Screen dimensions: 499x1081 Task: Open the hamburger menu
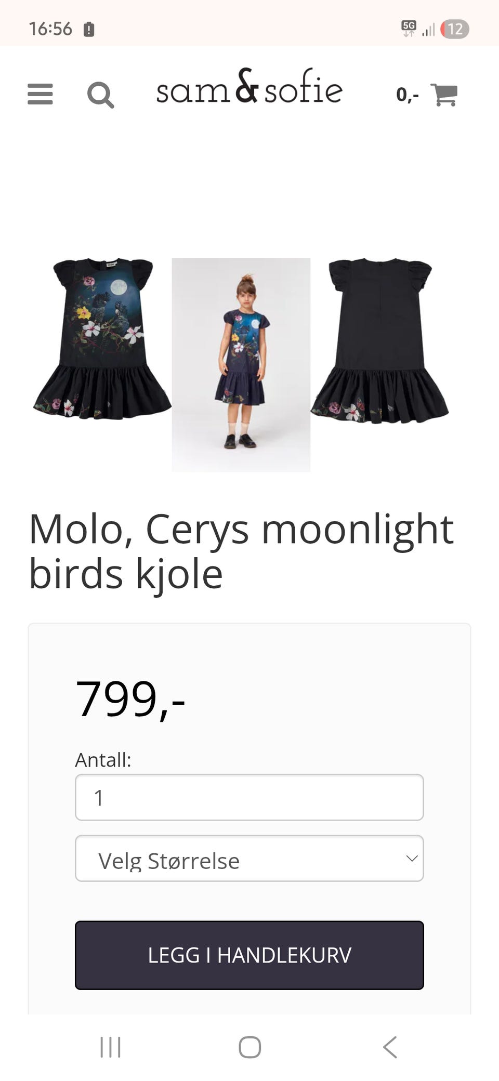pyautogui.click(x=40, y=94)
